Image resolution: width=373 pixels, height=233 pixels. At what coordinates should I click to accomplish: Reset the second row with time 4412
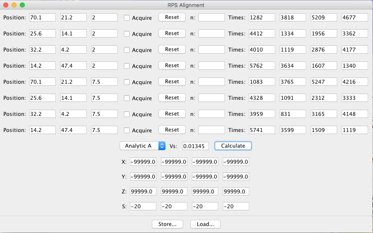172,33
